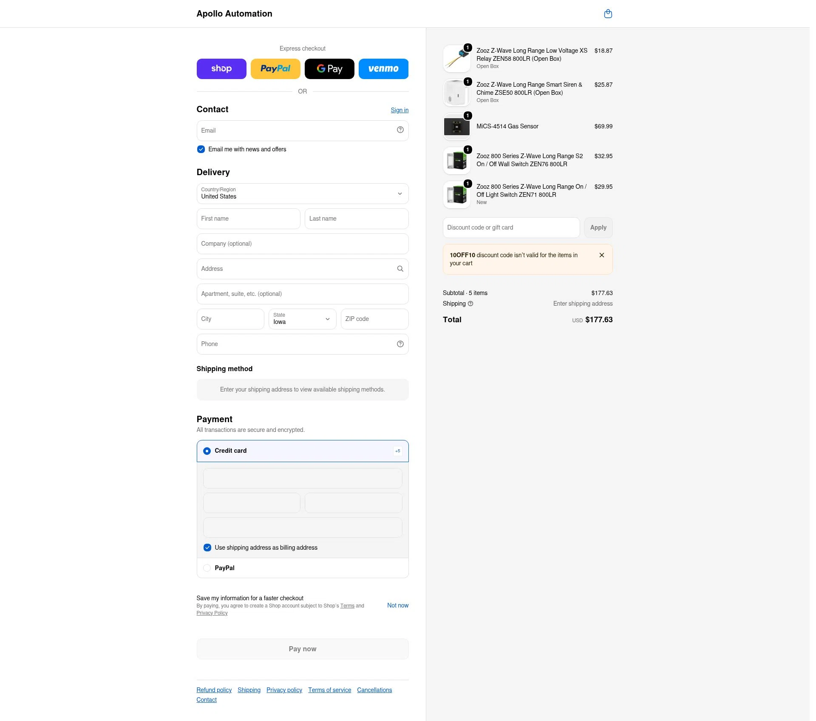Click the Apollo Automation store title
Screen dimensions: 816x721
coord(234,14)
